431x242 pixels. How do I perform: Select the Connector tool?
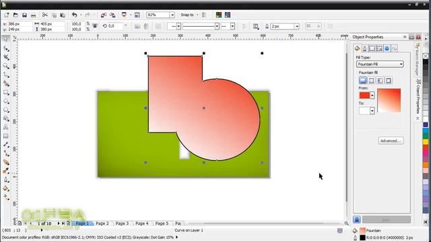6,154
